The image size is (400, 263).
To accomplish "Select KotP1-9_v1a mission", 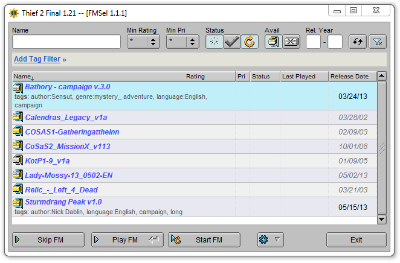I will [195, 161].
